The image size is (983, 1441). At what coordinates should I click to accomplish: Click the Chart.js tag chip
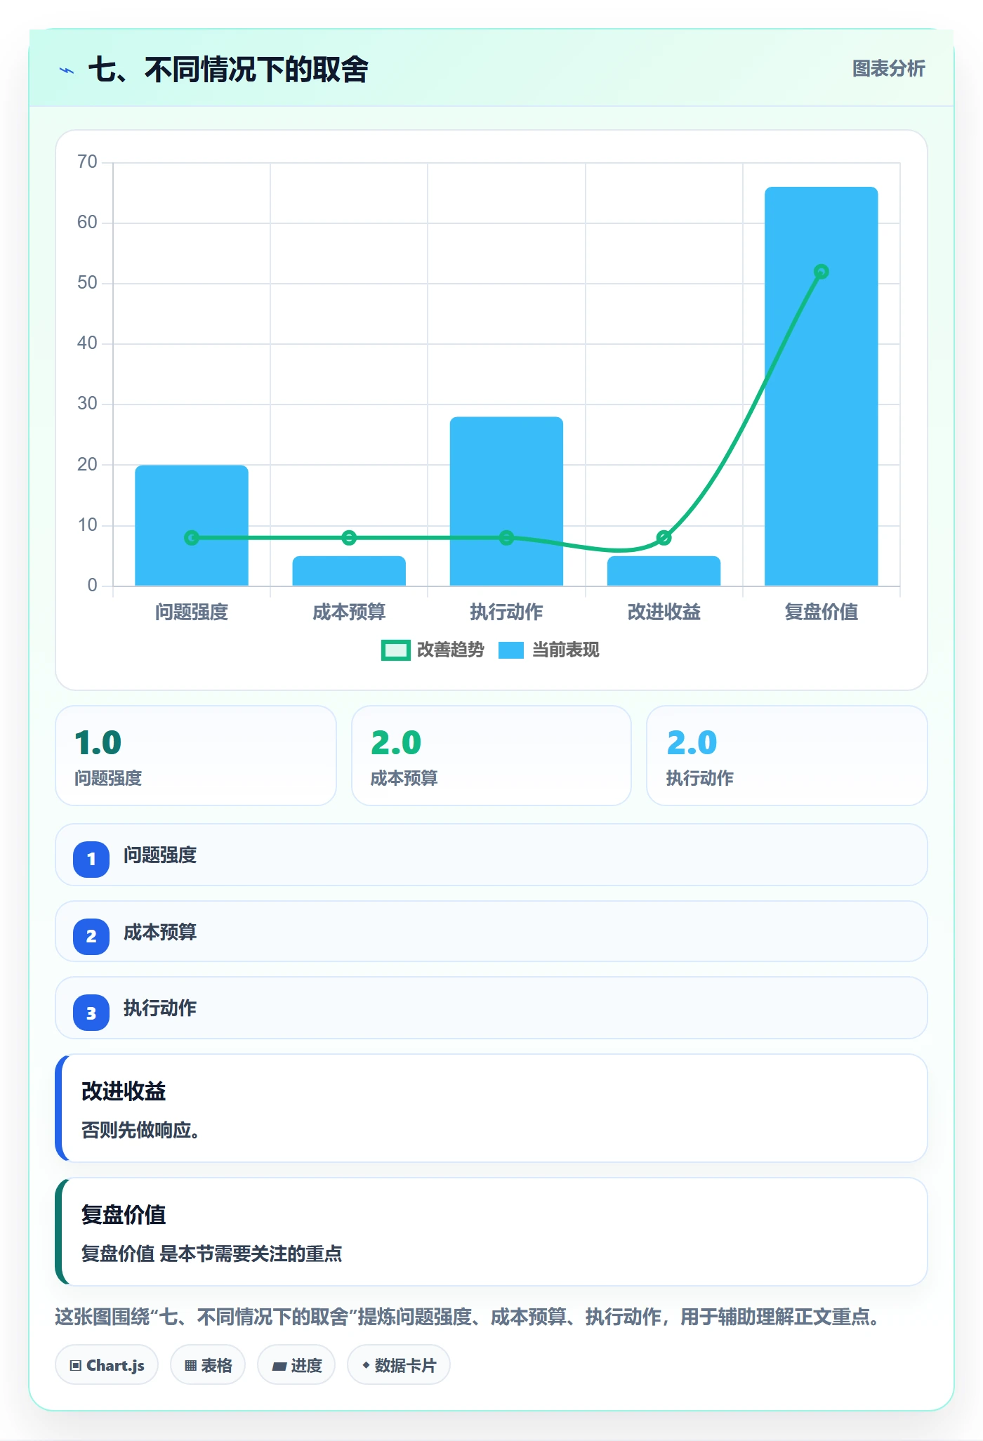[x=107, y=1365]
